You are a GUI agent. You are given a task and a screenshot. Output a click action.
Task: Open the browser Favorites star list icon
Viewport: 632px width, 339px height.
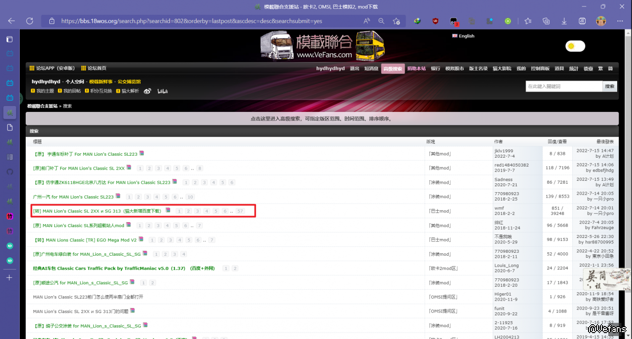[x=528, y=21]
